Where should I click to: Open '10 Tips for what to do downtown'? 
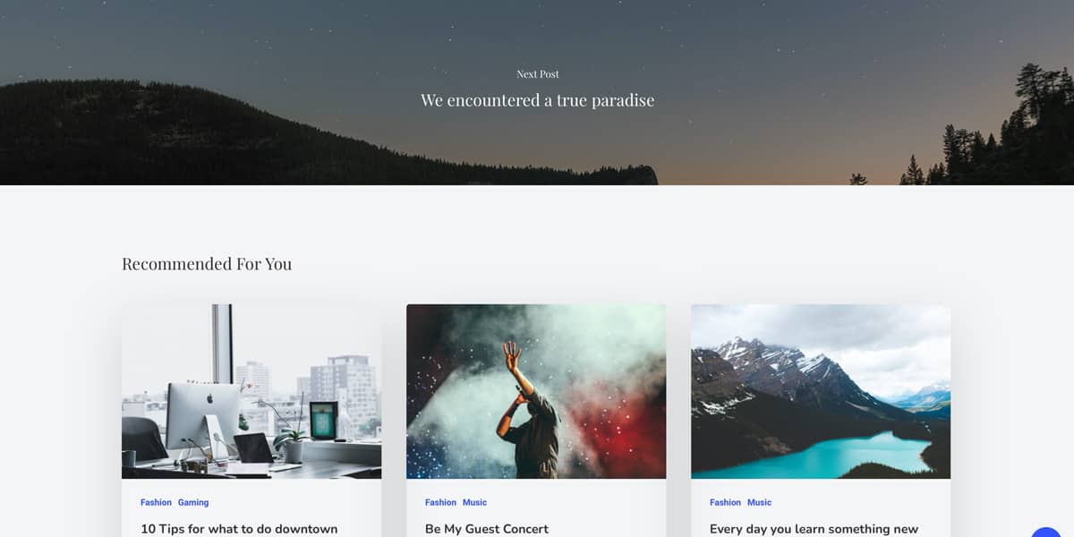pos(239,529)
